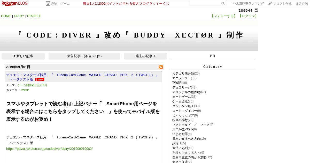This screenshot has width=310, height=163.
Task: Select category 政治
Action: point(175,143)
